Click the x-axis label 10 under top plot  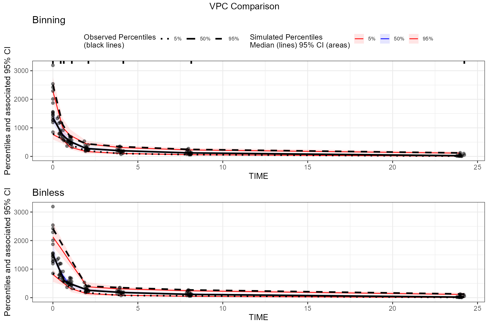(223, 167)
